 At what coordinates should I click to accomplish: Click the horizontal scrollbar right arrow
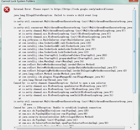click(131, 127)
